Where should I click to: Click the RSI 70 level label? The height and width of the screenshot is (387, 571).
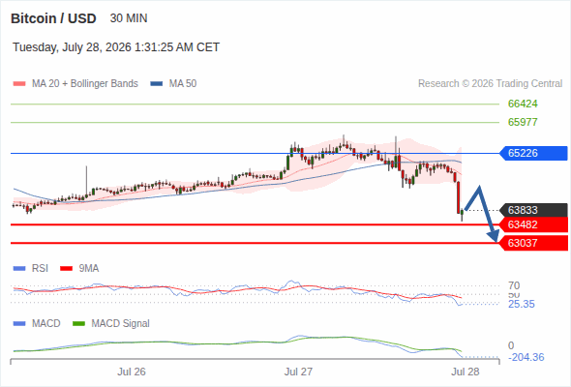click(x=514, y=285)
